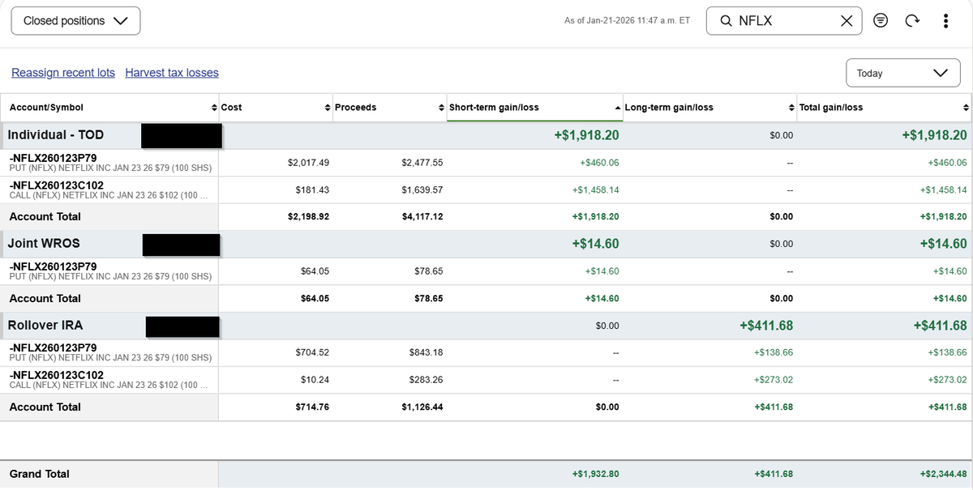Open the filter options icon
973x490 pixels.
pos(881,21)
